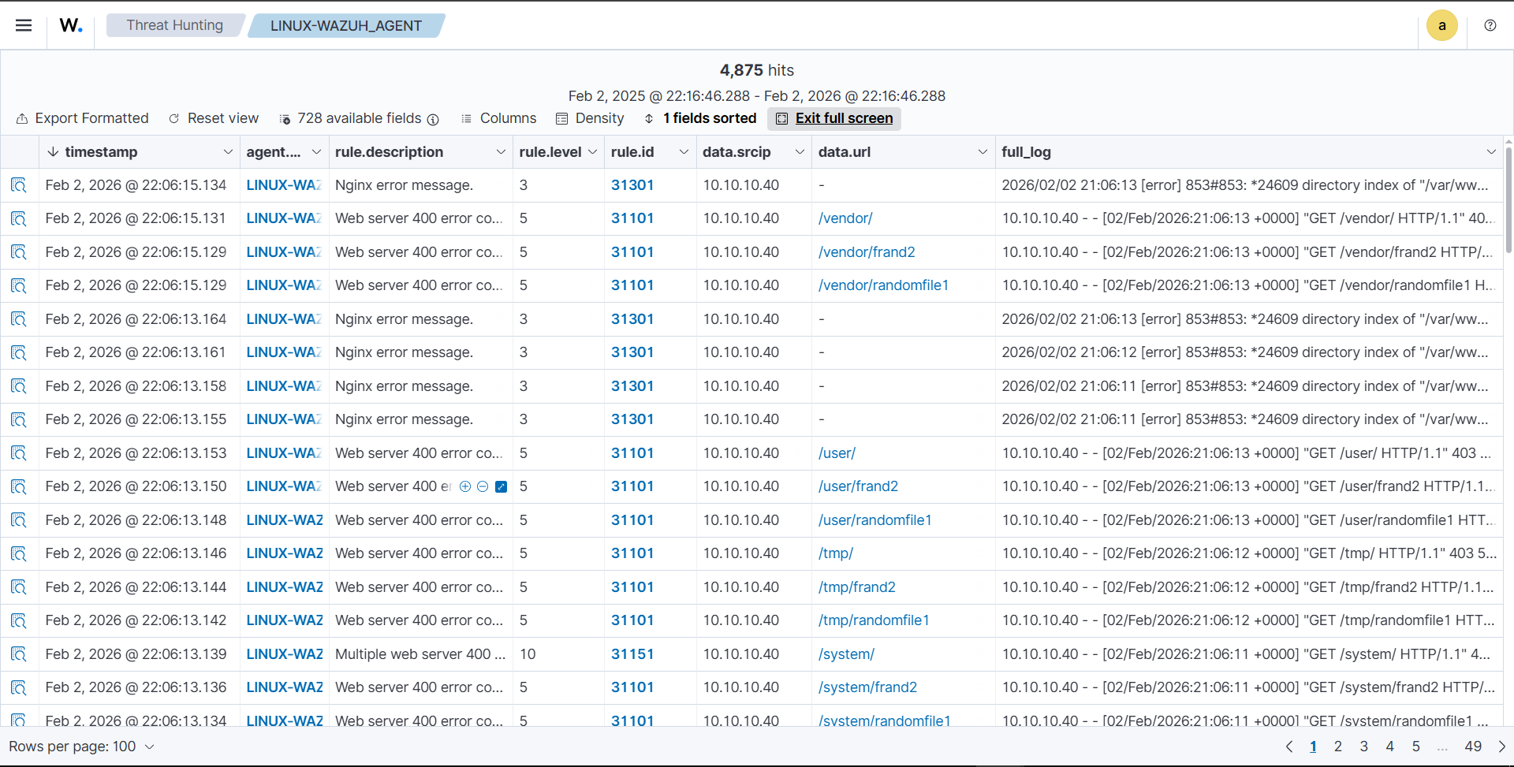Viewport: 1514px width, 767px height.
Task: Open the help icon in header
Action: coord(1490,25)
